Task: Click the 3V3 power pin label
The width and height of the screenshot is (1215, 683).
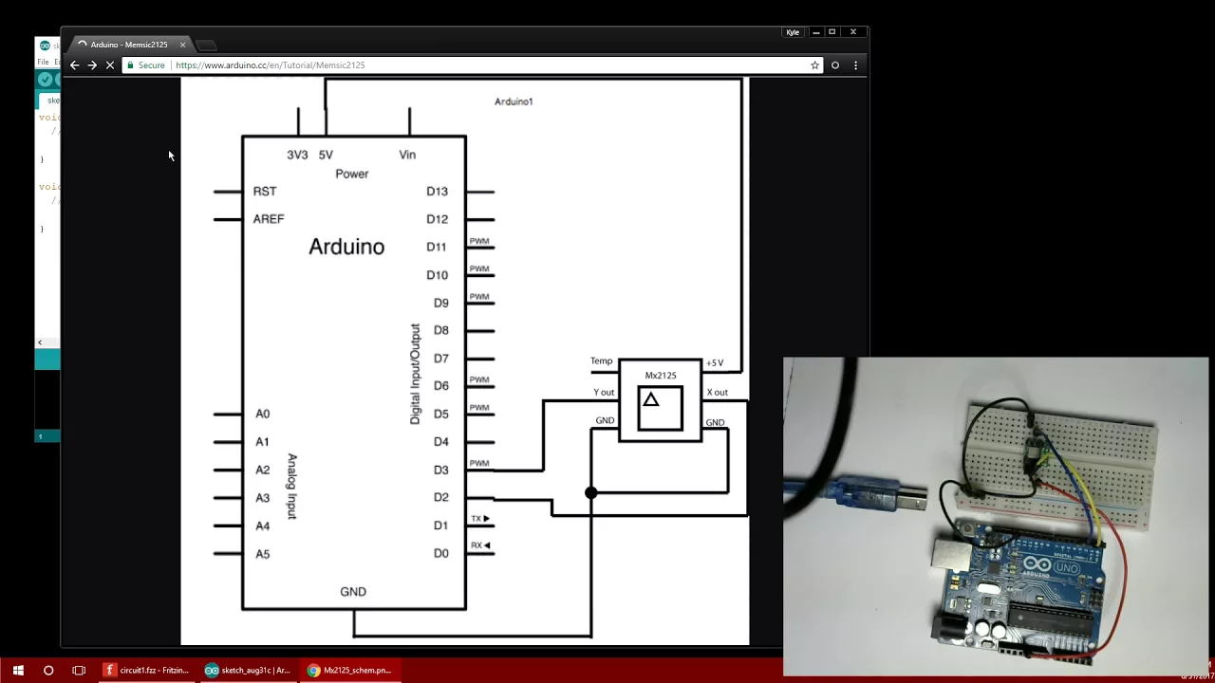Action: [x=297, y=155]
